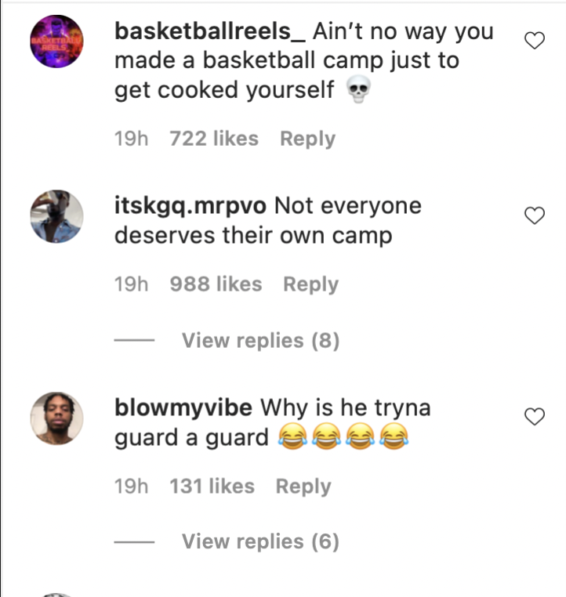Click the 19h timestamp on blowmyvibe comment

pyautogui.click(x=132, y=487)
